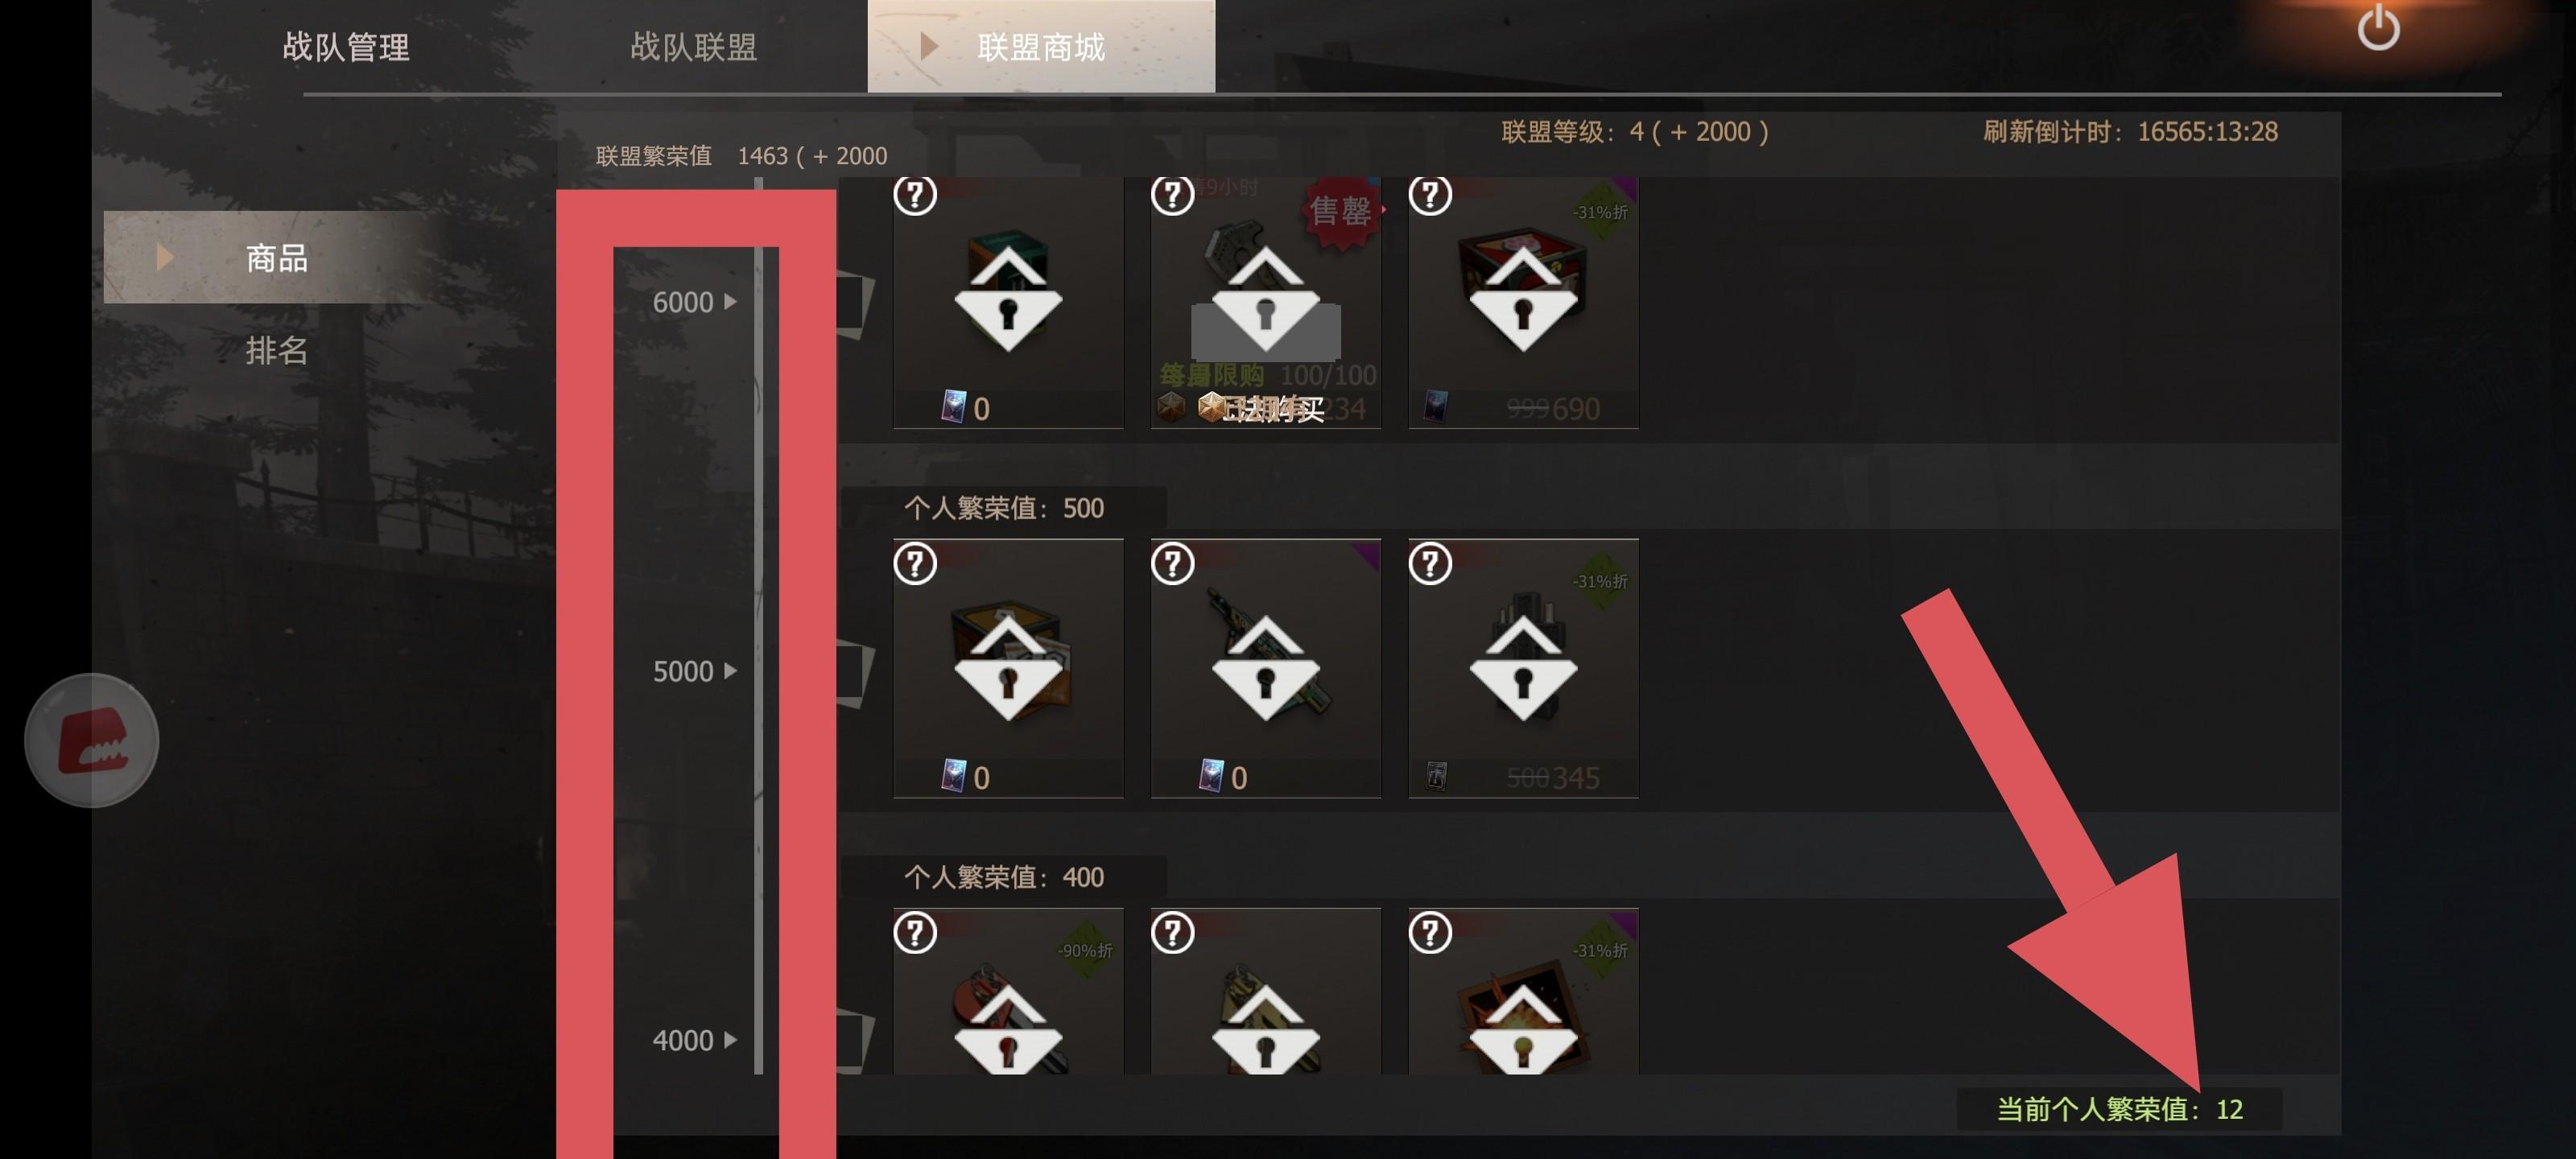Select the locked 690 discounted red crate
The image size is (2576, 1159).
1523,303
